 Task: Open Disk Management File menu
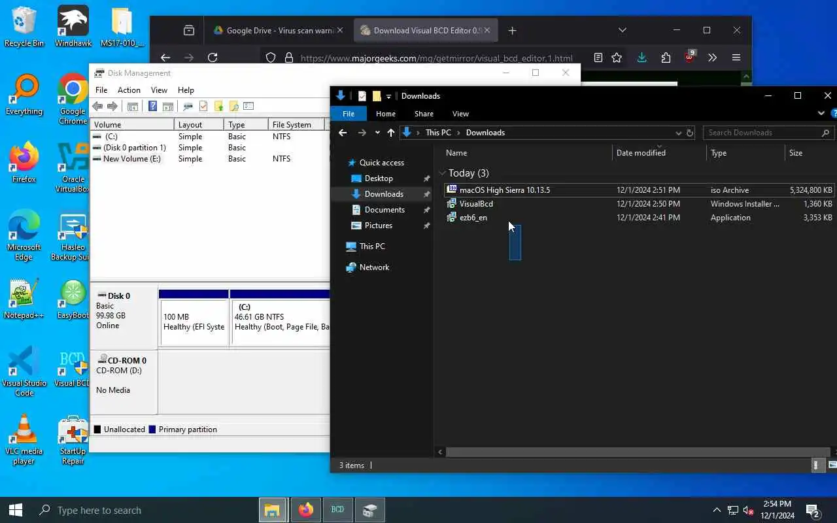coord(101,90)
